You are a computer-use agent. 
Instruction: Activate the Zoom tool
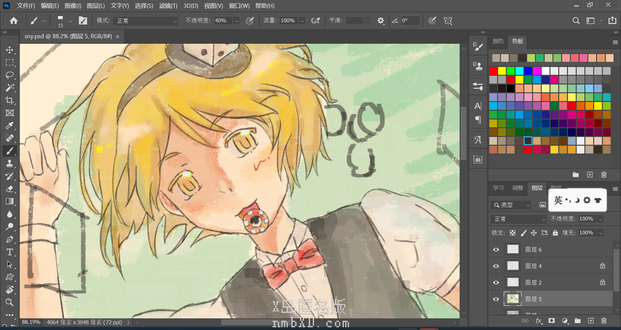click(x=10, y=302)
